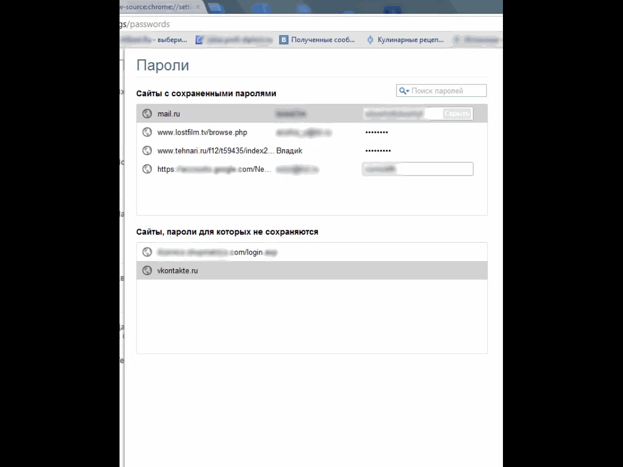The image size is (623, 467).
Task: Select the com/login never-saved row
Action: click(312, 252)
